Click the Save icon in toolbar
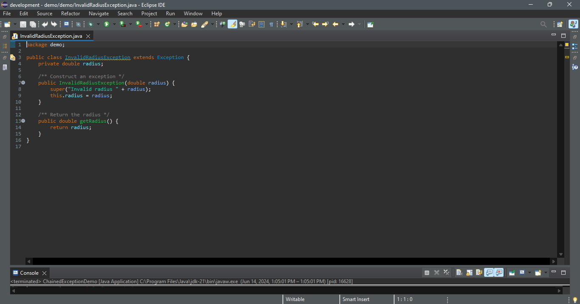580x304 pixels. pyautogui.click(x=23, y=25)
